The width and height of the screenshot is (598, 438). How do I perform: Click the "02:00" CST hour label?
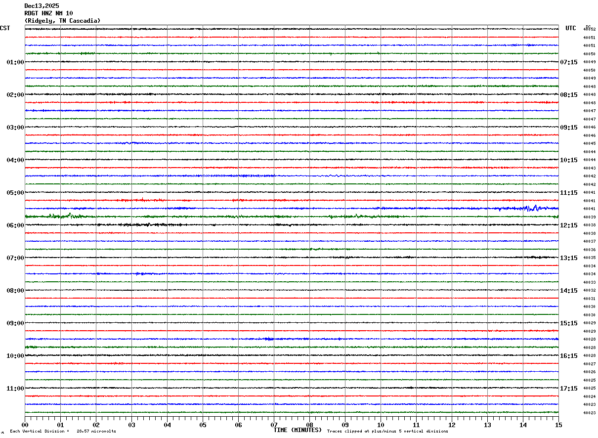click(15, 95)
